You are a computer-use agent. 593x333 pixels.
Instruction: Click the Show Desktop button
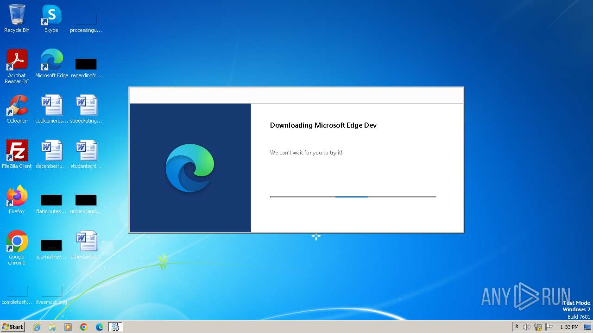coord(587,327)
